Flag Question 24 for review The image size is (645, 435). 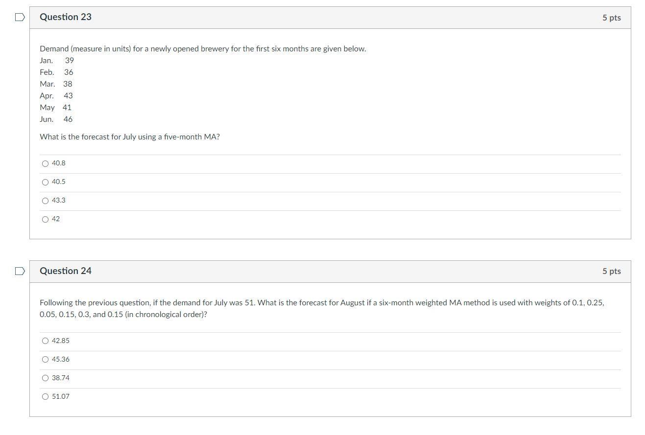[19, 270]
